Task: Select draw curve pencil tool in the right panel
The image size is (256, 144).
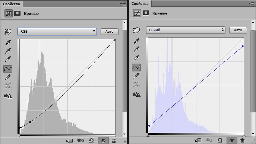Action: 136,76
